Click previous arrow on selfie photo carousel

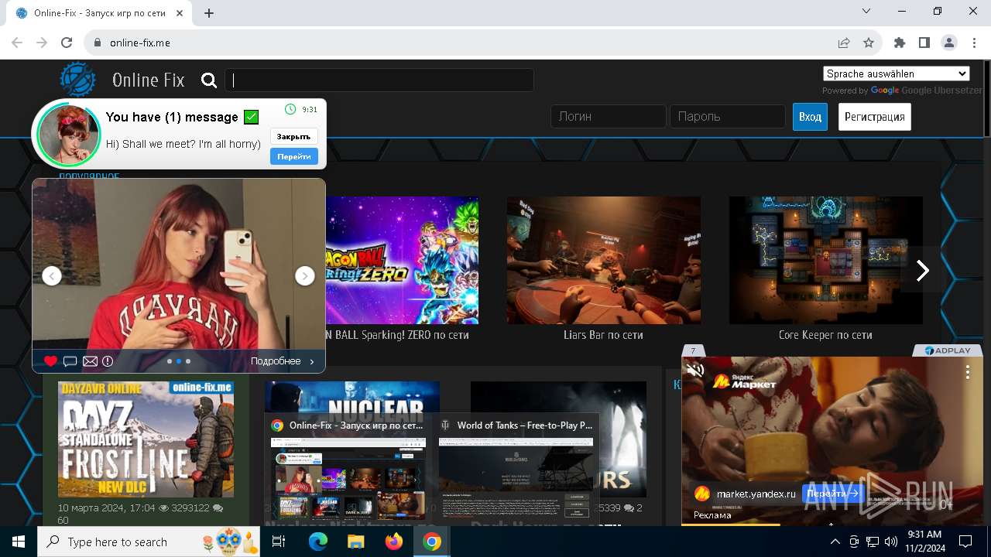(52, 275)
